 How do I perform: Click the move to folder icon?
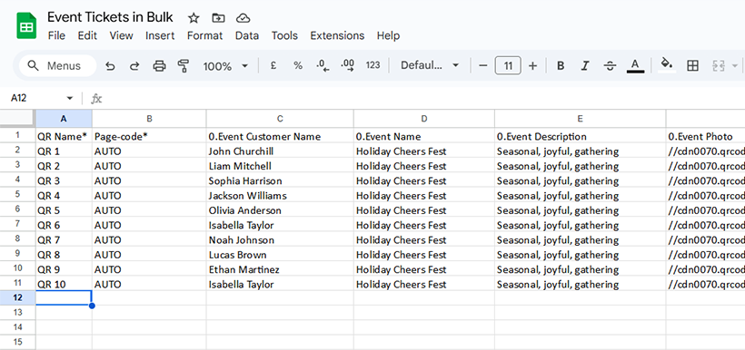pos(218,18)
